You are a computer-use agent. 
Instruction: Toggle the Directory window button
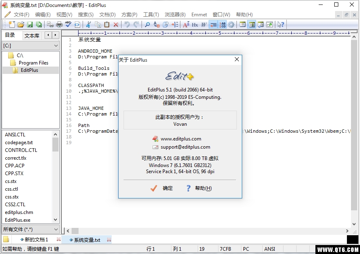click(x=252, y=25)
